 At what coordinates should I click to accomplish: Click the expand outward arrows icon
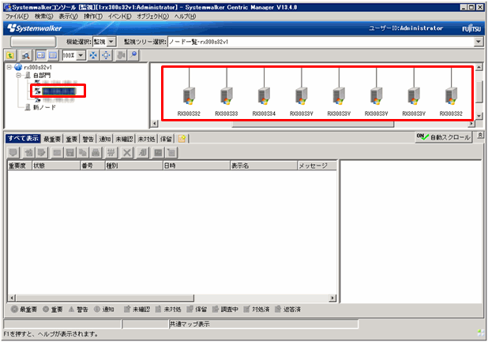(106, 56)
